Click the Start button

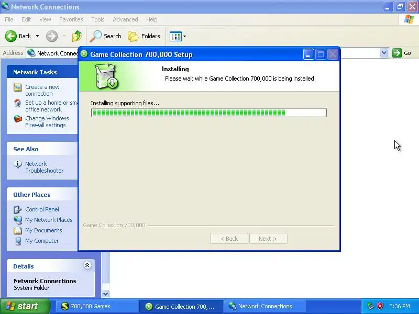pos(25,306)
